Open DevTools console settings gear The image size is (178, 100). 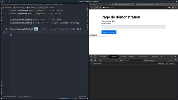pos(175,60)
